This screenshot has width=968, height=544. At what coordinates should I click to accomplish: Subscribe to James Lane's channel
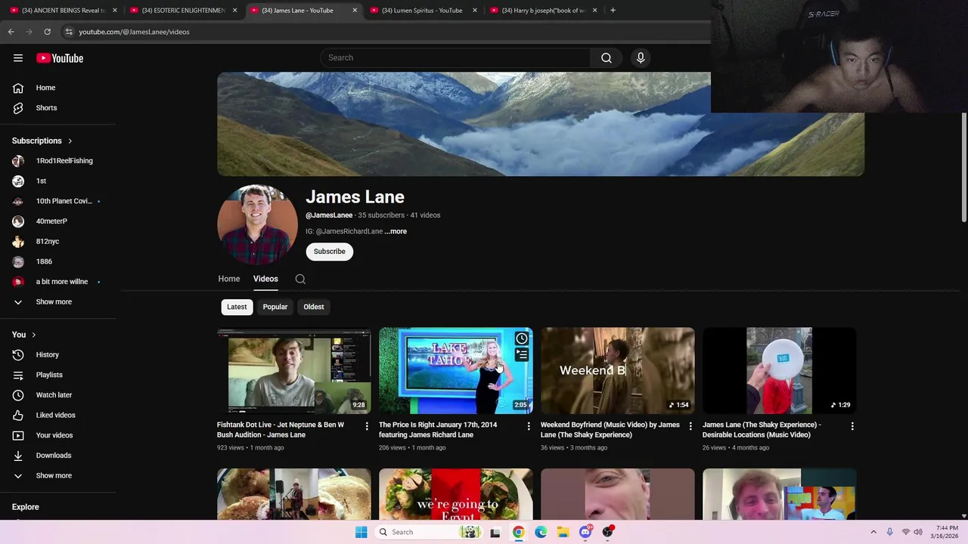click(330, 252)
